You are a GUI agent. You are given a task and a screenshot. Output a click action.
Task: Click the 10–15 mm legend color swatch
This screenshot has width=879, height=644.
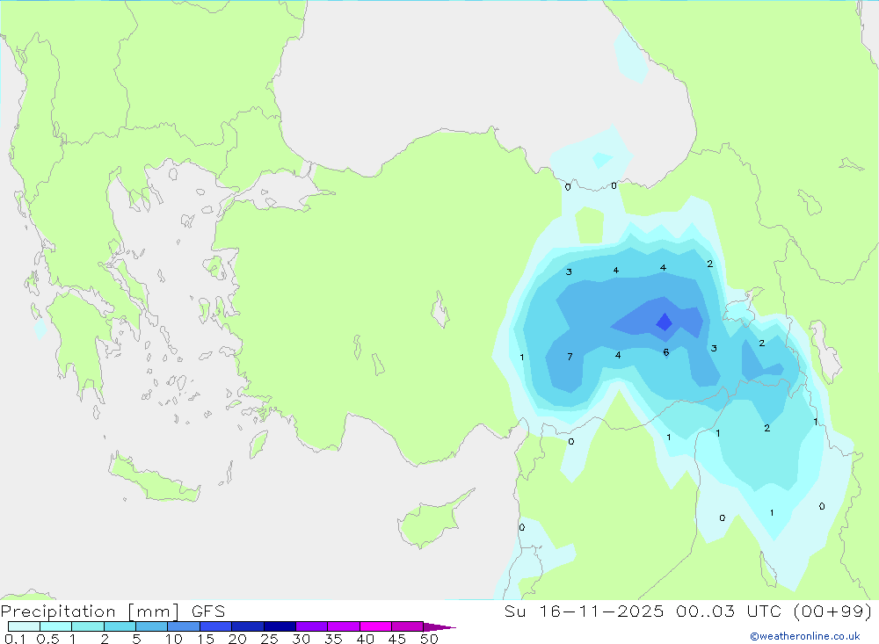pyautogui.click(x=184, y=626)
